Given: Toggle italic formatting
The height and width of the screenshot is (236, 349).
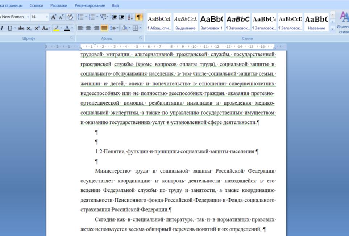Looking at the screenshot, I should 2,28.
